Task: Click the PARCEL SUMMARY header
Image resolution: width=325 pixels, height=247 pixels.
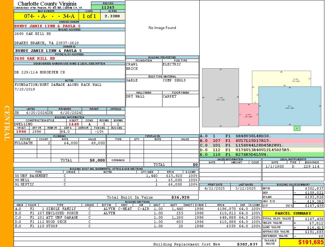Action: click(x=293, y=213)
